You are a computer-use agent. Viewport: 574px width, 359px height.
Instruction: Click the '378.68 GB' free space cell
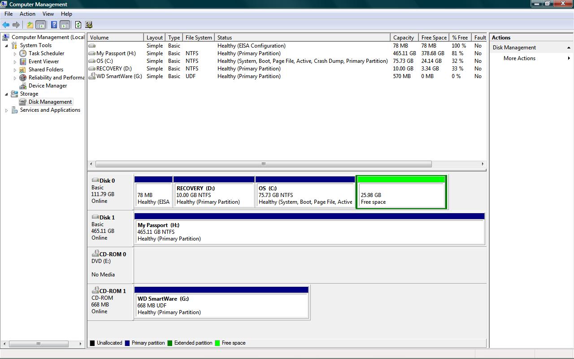pyautogui.click(x=433, y=53)
